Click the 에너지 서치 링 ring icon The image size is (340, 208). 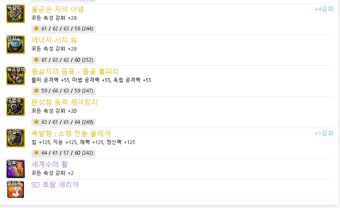[15, 45]
